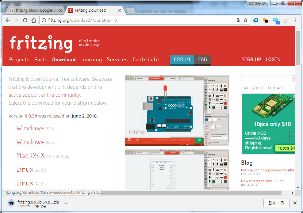Click the vertical scrollbar down arrow
Viewport: 303px width, 213px height.
(x=298, y=187)
